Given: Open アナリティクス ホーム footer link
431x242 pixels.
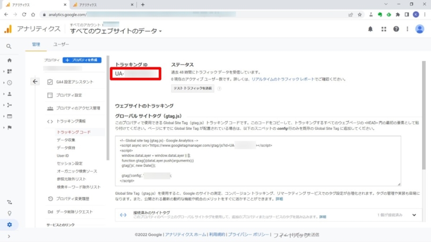Looking at the screenshot, I should (x=185, y=235).
